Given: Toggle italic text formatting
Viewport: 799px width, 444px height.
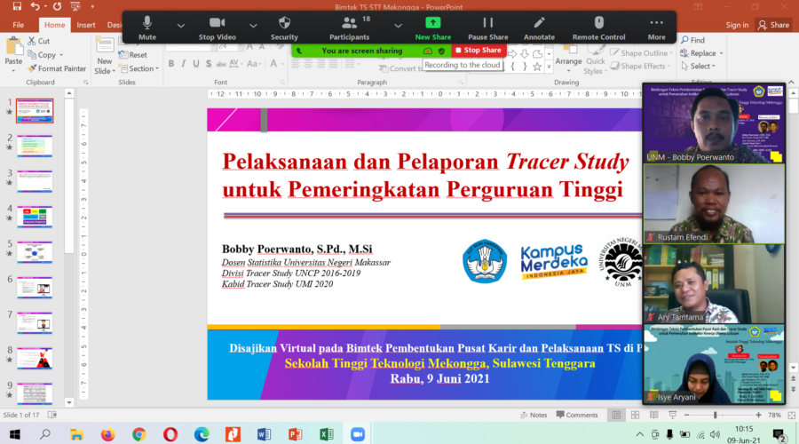Looking at the screenshot, I should 184,64.
